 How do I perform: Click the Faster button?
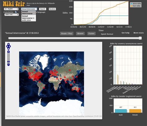[91, 34]
